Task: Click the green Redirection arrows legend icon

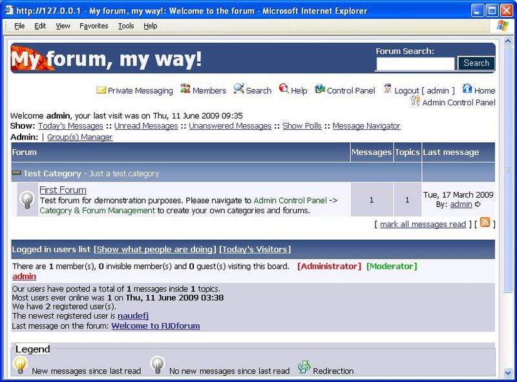Action: click(304, 366)
